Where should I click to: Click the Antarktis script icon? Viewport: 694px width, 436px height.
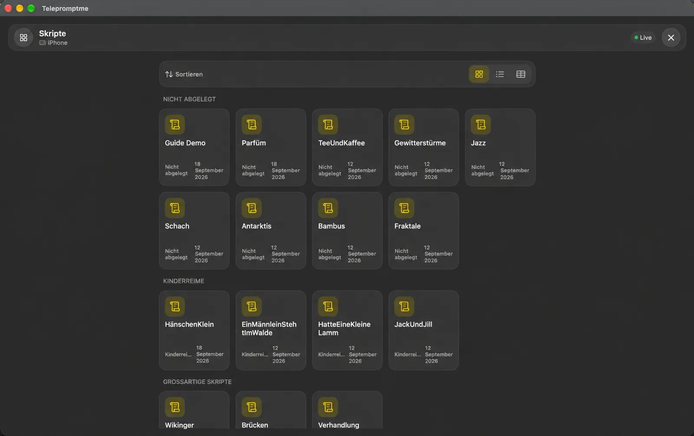point(252,208)
